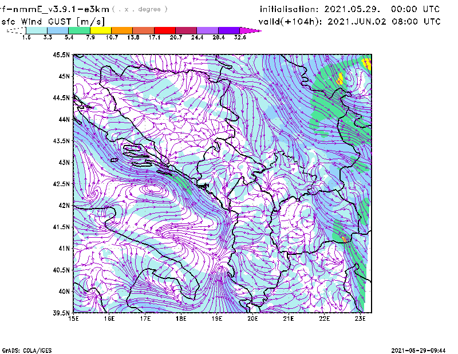Click the '( . x . degree )' resolution text
The height and width of the screenshot is (354, 458).
[x=140, y=9]
